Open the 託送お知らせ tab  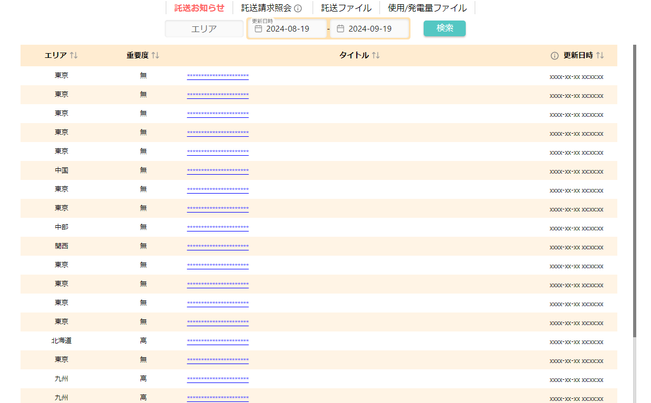click(x=199, y=8)
